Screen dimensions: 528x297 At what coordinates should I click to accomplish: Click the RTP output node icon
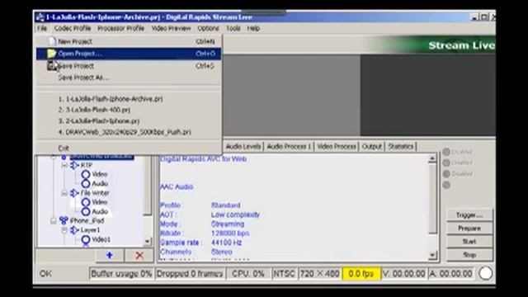[74, 165]
